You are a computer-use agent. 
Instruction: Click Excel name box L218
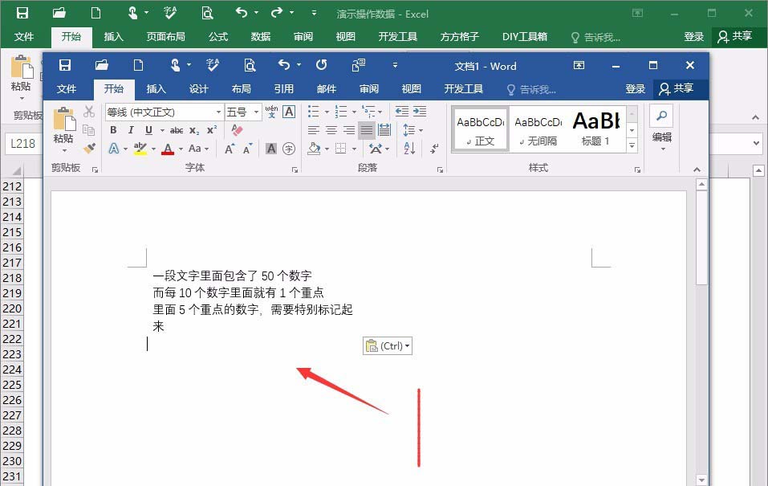[x=22, y=144]
